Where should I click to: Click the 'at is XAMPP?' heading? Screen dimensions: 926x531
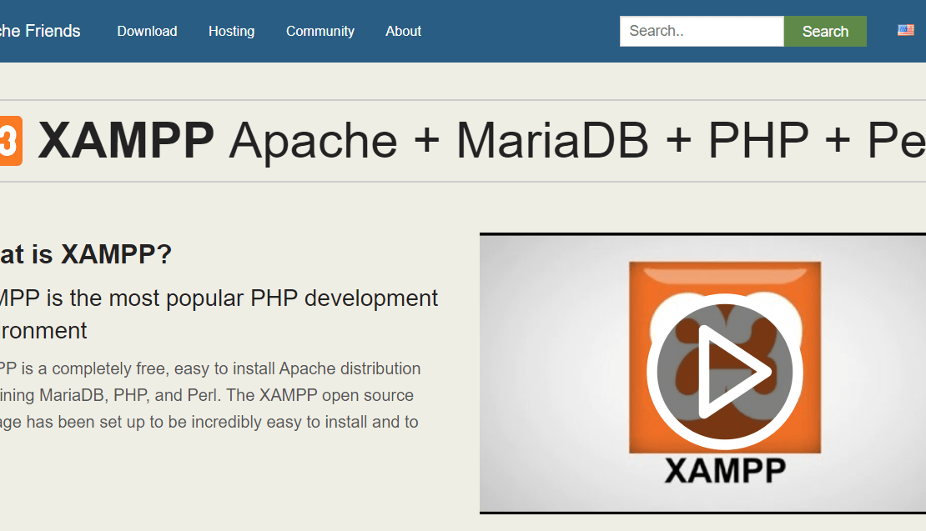tap(86, 254)
